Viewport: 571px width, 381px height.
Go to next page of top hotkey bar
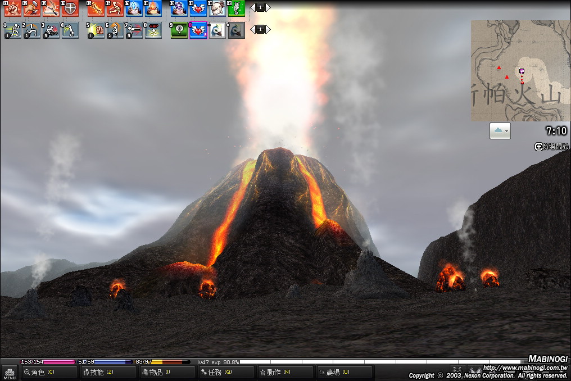point(268,7)
